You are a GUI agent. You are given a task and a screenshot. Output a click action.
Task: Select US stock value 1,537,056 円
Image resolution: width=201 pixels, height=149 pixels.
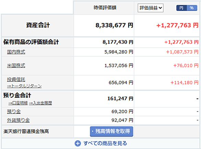(119, 66)
